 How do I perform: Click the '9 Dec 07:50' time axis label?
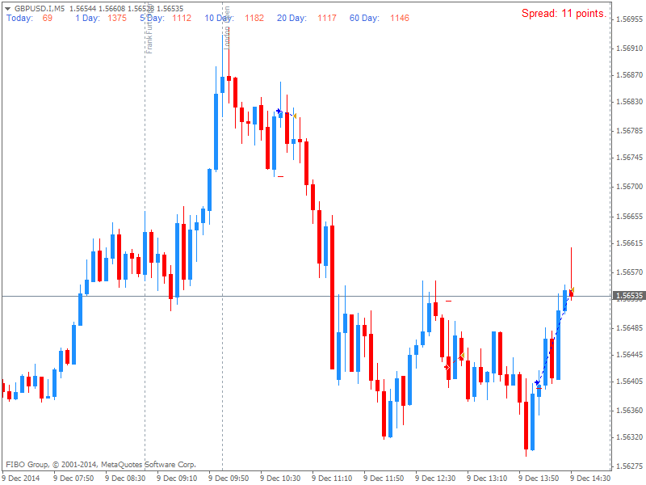[73, 478]
